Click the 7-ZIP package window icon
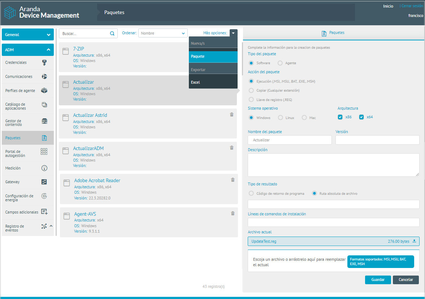 [x=66, y=51]
